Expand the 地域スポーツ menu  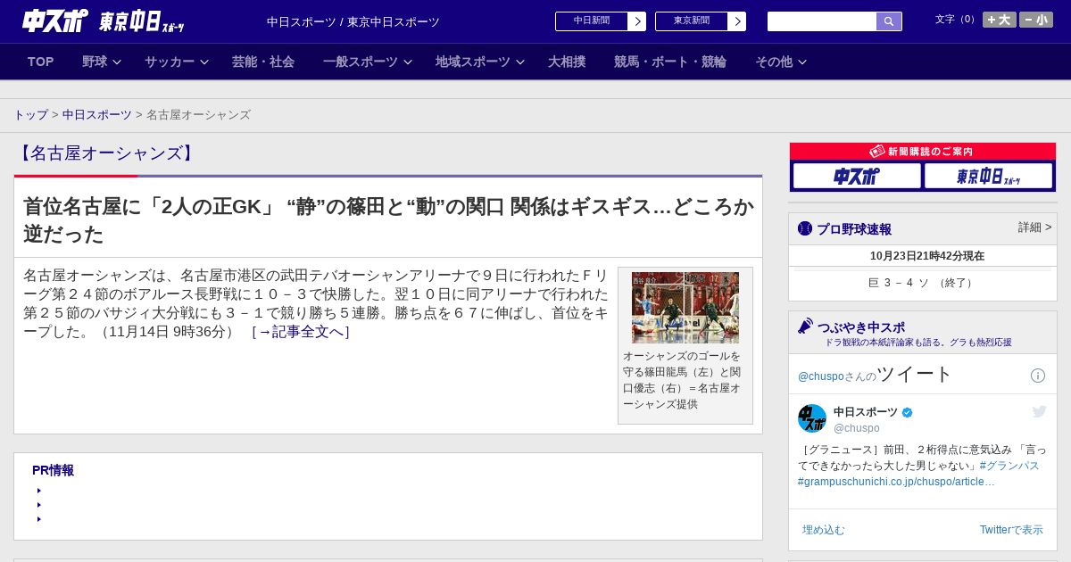pos(480,62)
